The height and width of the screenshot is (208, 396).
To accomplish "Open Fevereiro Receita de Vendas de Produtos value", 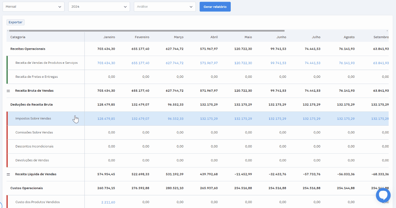I will pyautogui.click(x=140, y=63).
